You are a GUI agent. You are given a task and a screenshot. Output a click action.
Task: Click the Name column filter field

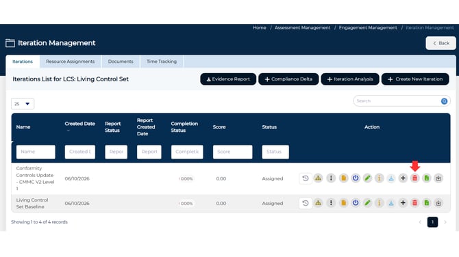click(36, 152)
